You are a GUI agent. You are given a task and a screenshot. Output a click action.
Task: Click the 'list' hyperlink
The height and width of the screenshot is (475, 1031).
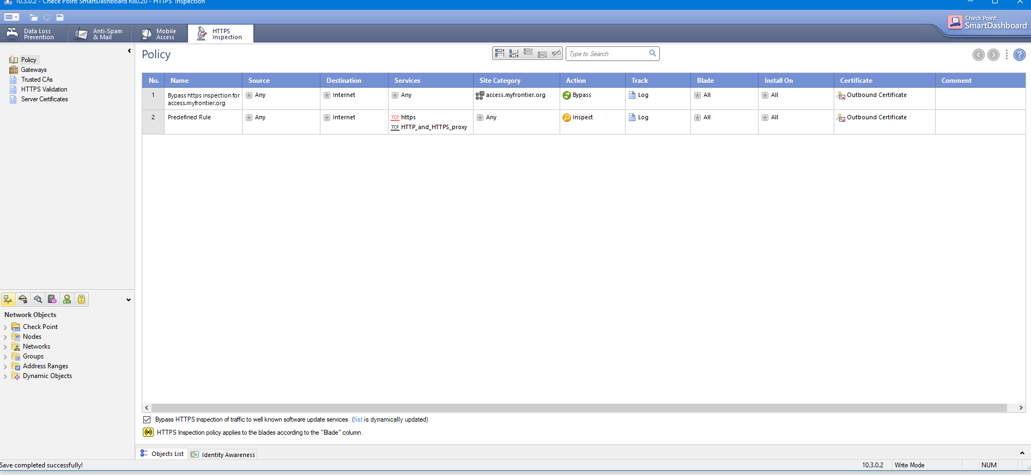coord(358,420)
